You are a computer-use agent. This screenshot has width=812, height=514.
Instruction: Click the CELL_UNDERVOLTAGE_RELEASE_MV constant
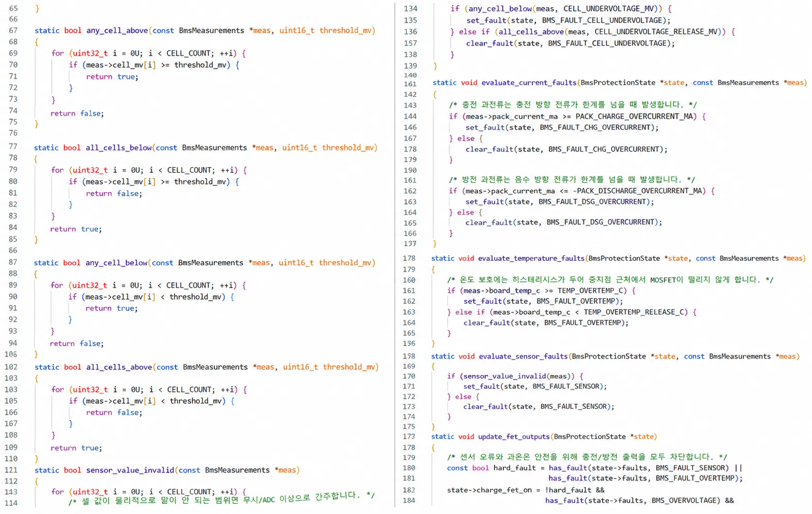656,32
